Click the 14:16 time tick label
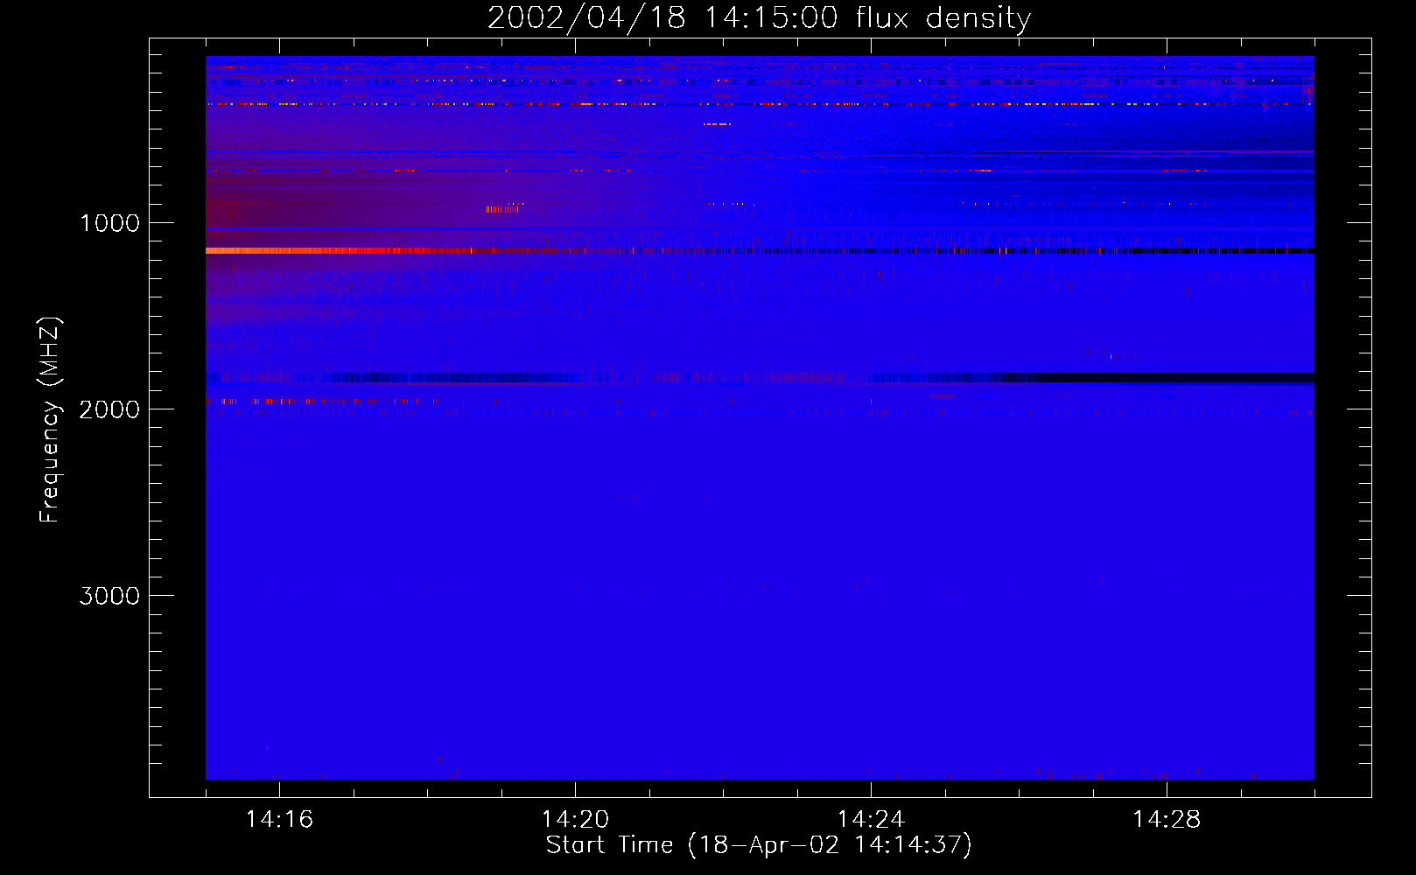Viewport: 1416px width, 875px height. pos(279,819)
